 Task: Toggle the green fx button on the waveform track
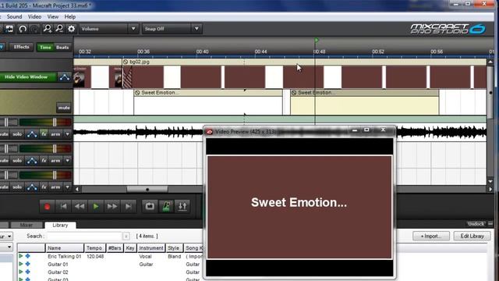[44, 134]
